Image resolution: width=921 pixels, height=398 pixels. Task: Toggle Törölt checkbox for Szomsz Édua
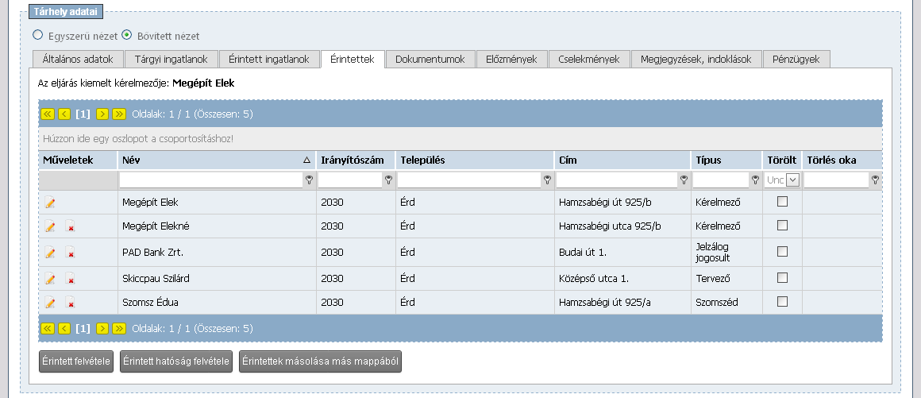[782, 302]
